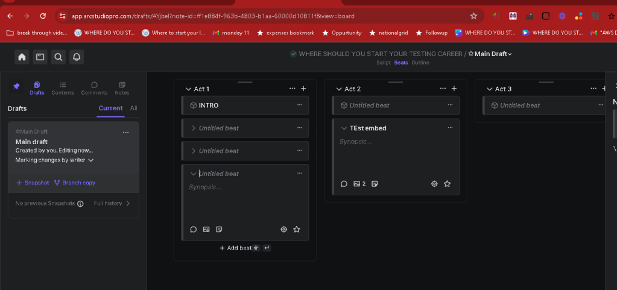Open TEst embed beat options menu

[450, 128]
